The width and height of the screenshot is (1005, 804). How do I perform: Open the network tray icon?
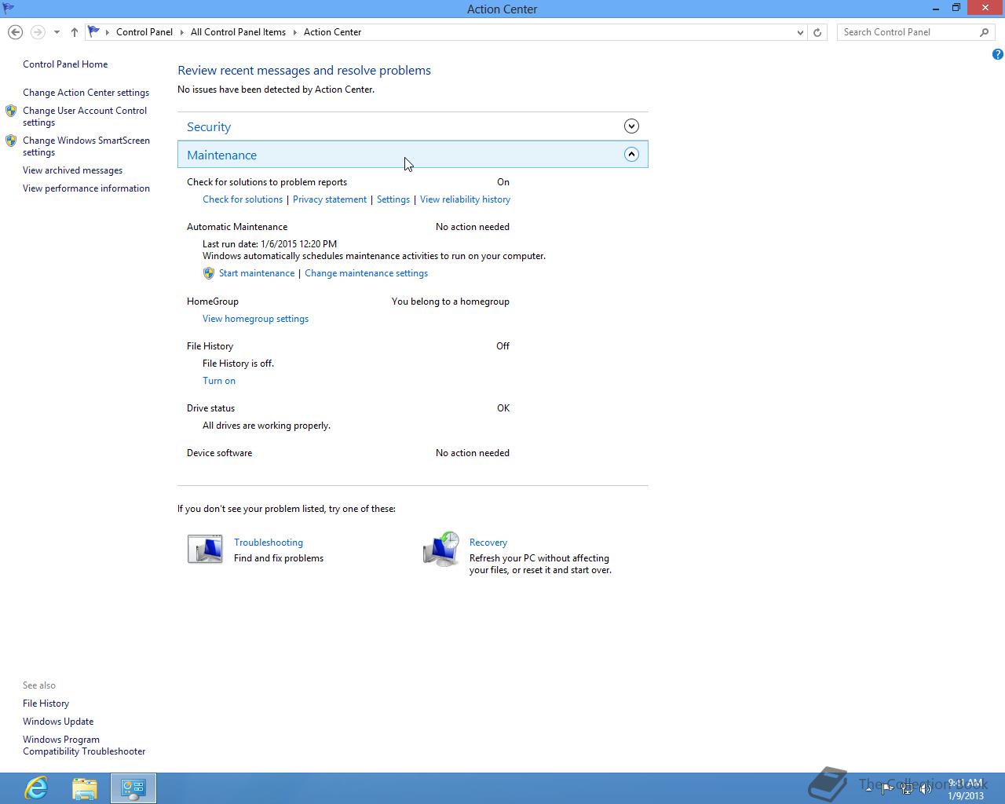[x=907, y=789]
